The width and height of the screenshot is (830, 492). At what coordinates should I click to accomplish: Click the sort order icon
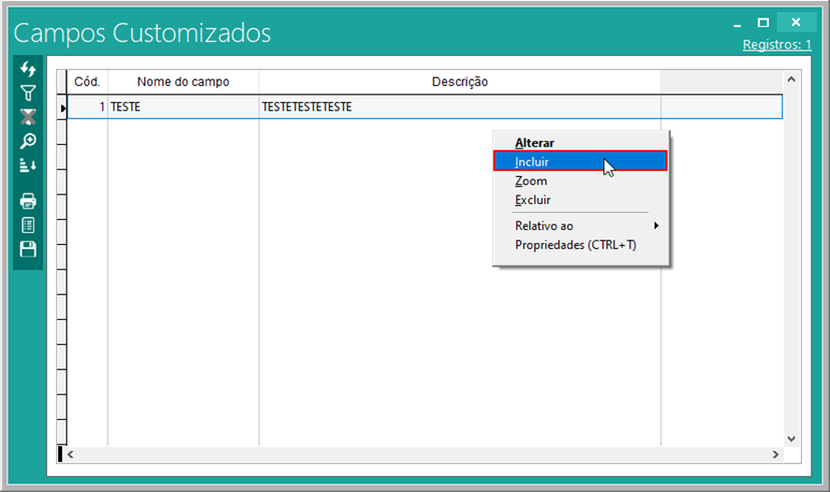coord(28,166)
